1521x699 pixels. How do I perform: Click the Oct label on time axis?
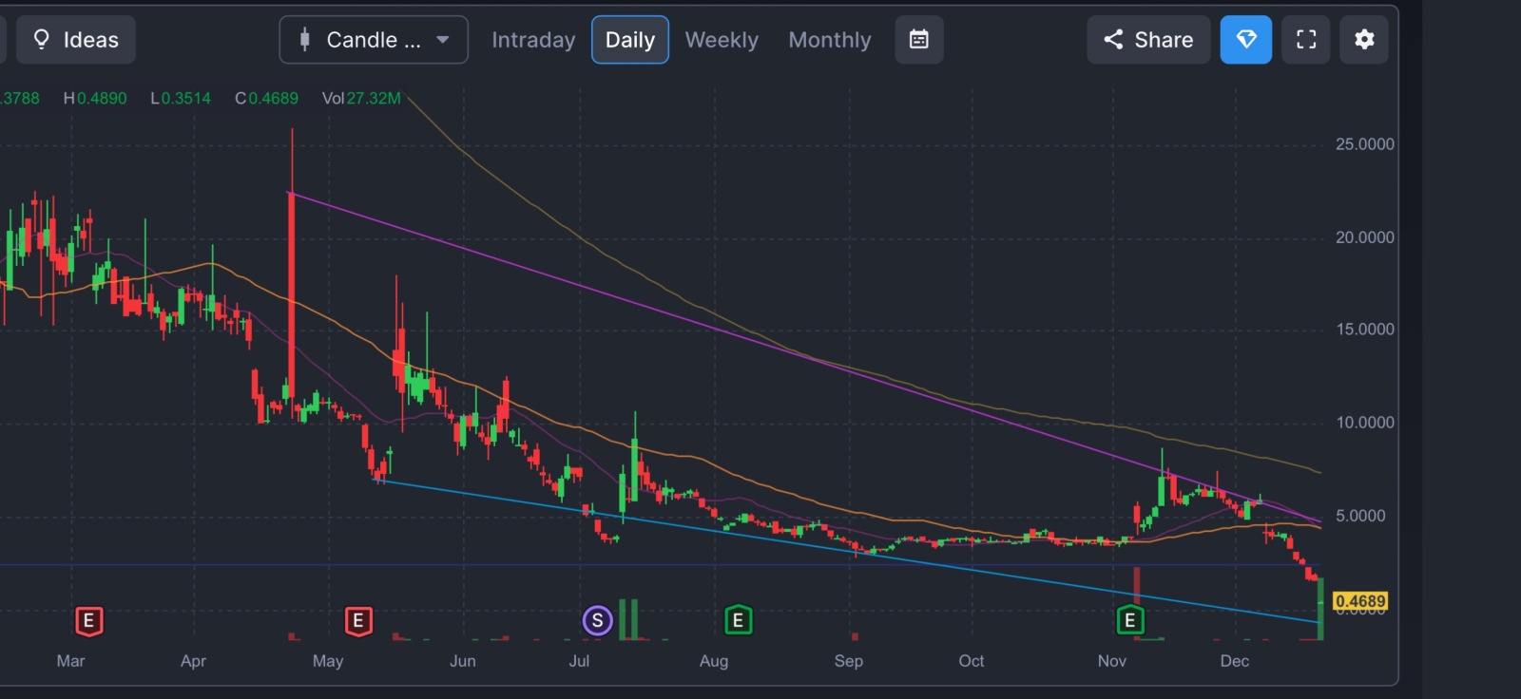pos(972,661)
